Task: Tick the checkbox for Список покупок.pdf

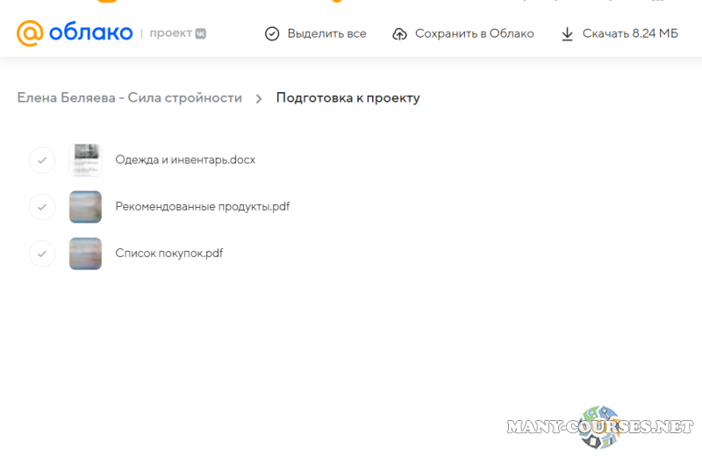Action: (42, 253)
